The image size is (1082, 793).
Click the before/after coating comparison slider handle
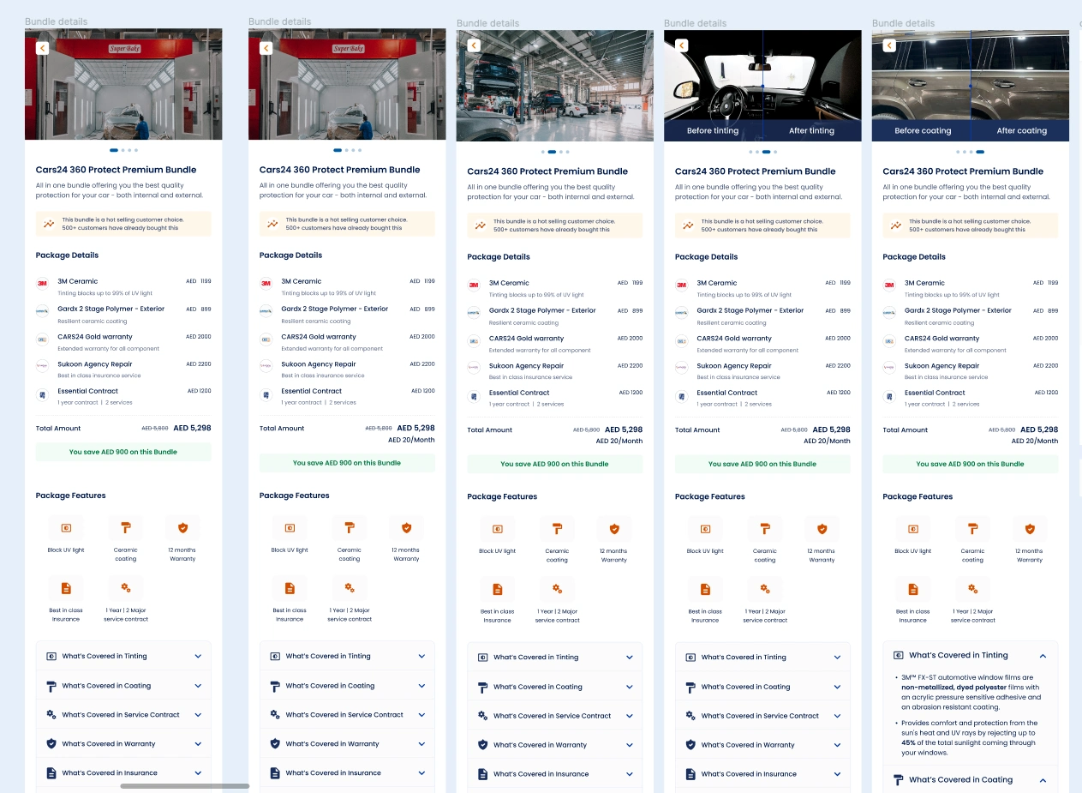click(x=971, y=86)
